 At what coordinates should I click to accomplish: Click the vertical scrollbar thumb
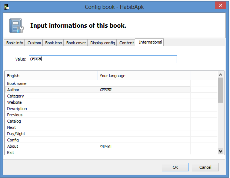point(220,90)
